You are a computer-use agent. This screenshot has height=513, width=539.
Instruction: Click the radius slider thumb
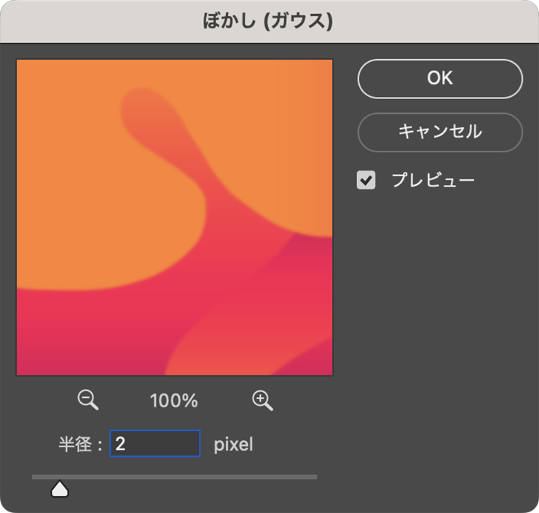pyautogui.click(x=60, y=490)
